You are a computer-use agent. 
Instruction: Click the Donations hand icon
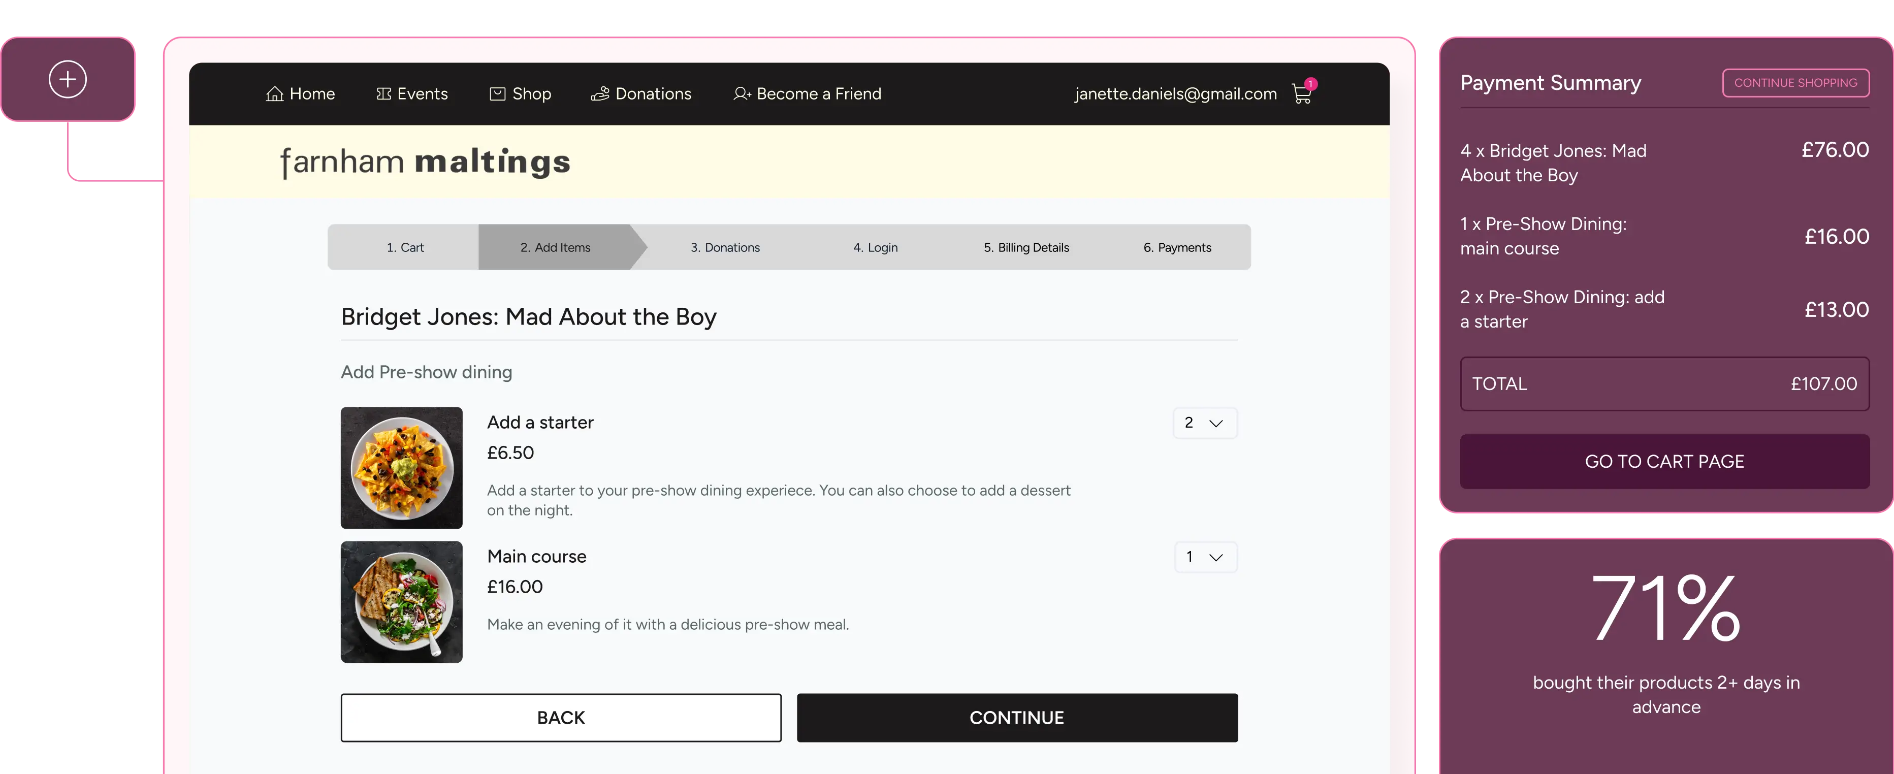tap(600, 94)
